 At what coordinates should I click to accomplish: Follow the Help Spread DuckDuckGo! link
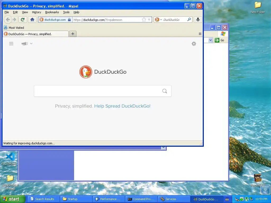tap(122, 106)
